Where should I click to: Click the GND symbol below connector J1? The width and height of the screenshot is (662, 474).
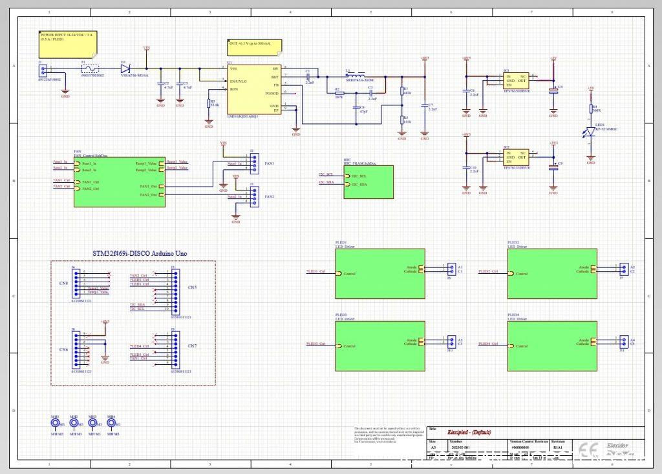coord(65,93)
